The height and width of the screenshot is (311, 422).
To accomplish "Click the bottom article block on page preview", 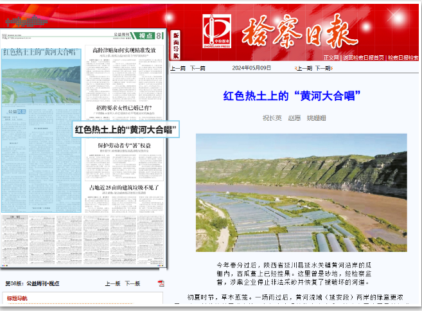I will 83,240.
